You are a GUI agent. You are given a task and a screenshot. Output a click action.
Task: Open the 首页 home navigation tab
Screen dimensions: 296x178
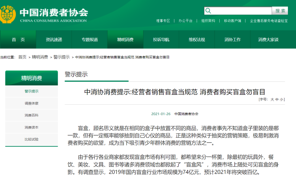point(18,39)
